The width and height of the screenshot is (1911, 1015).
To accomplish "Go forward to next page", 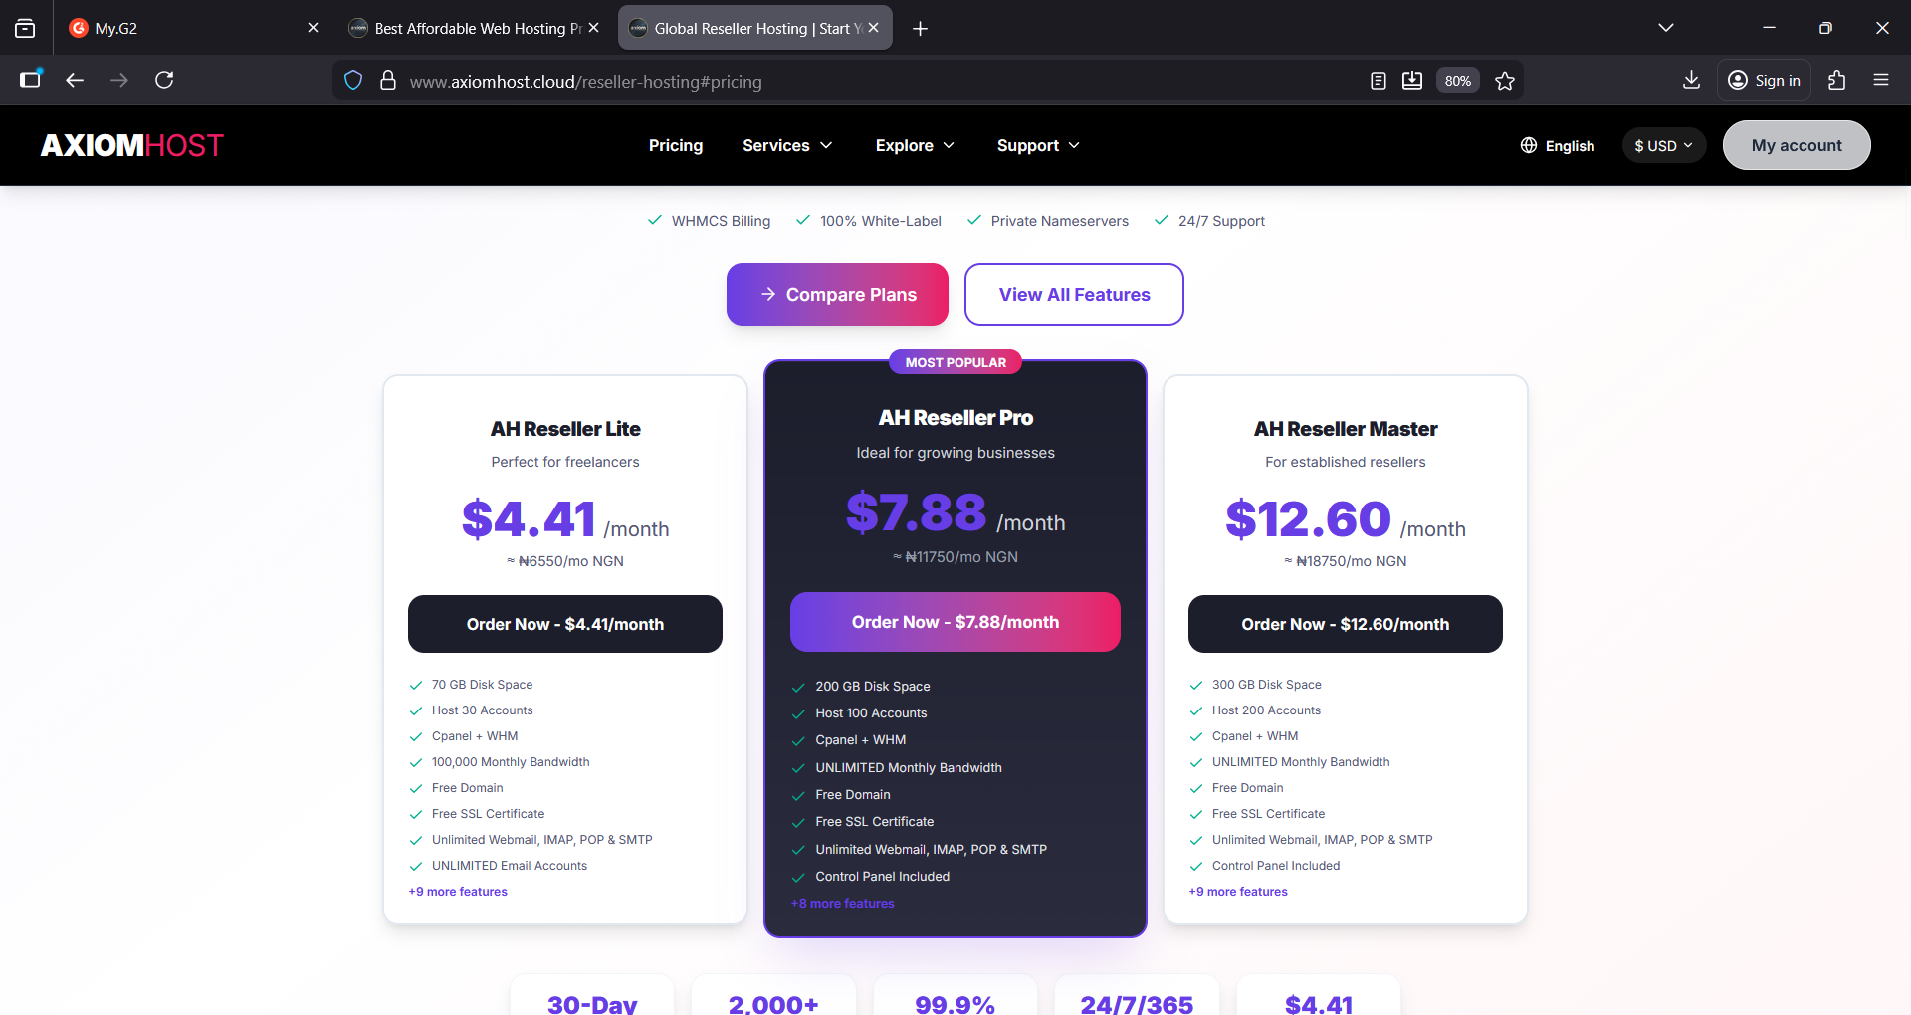I will (x=119, y=80).
